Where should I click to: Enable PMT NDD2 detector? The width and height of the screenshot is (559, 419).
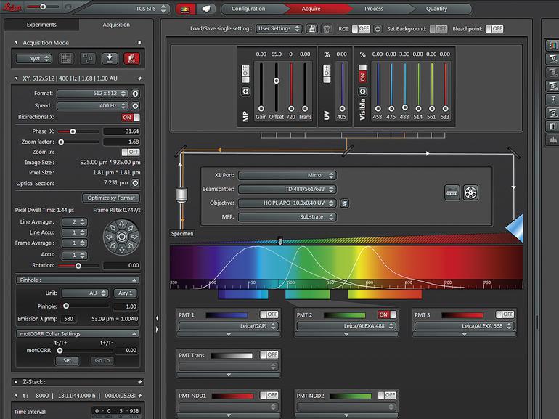[x=387, y=395]
